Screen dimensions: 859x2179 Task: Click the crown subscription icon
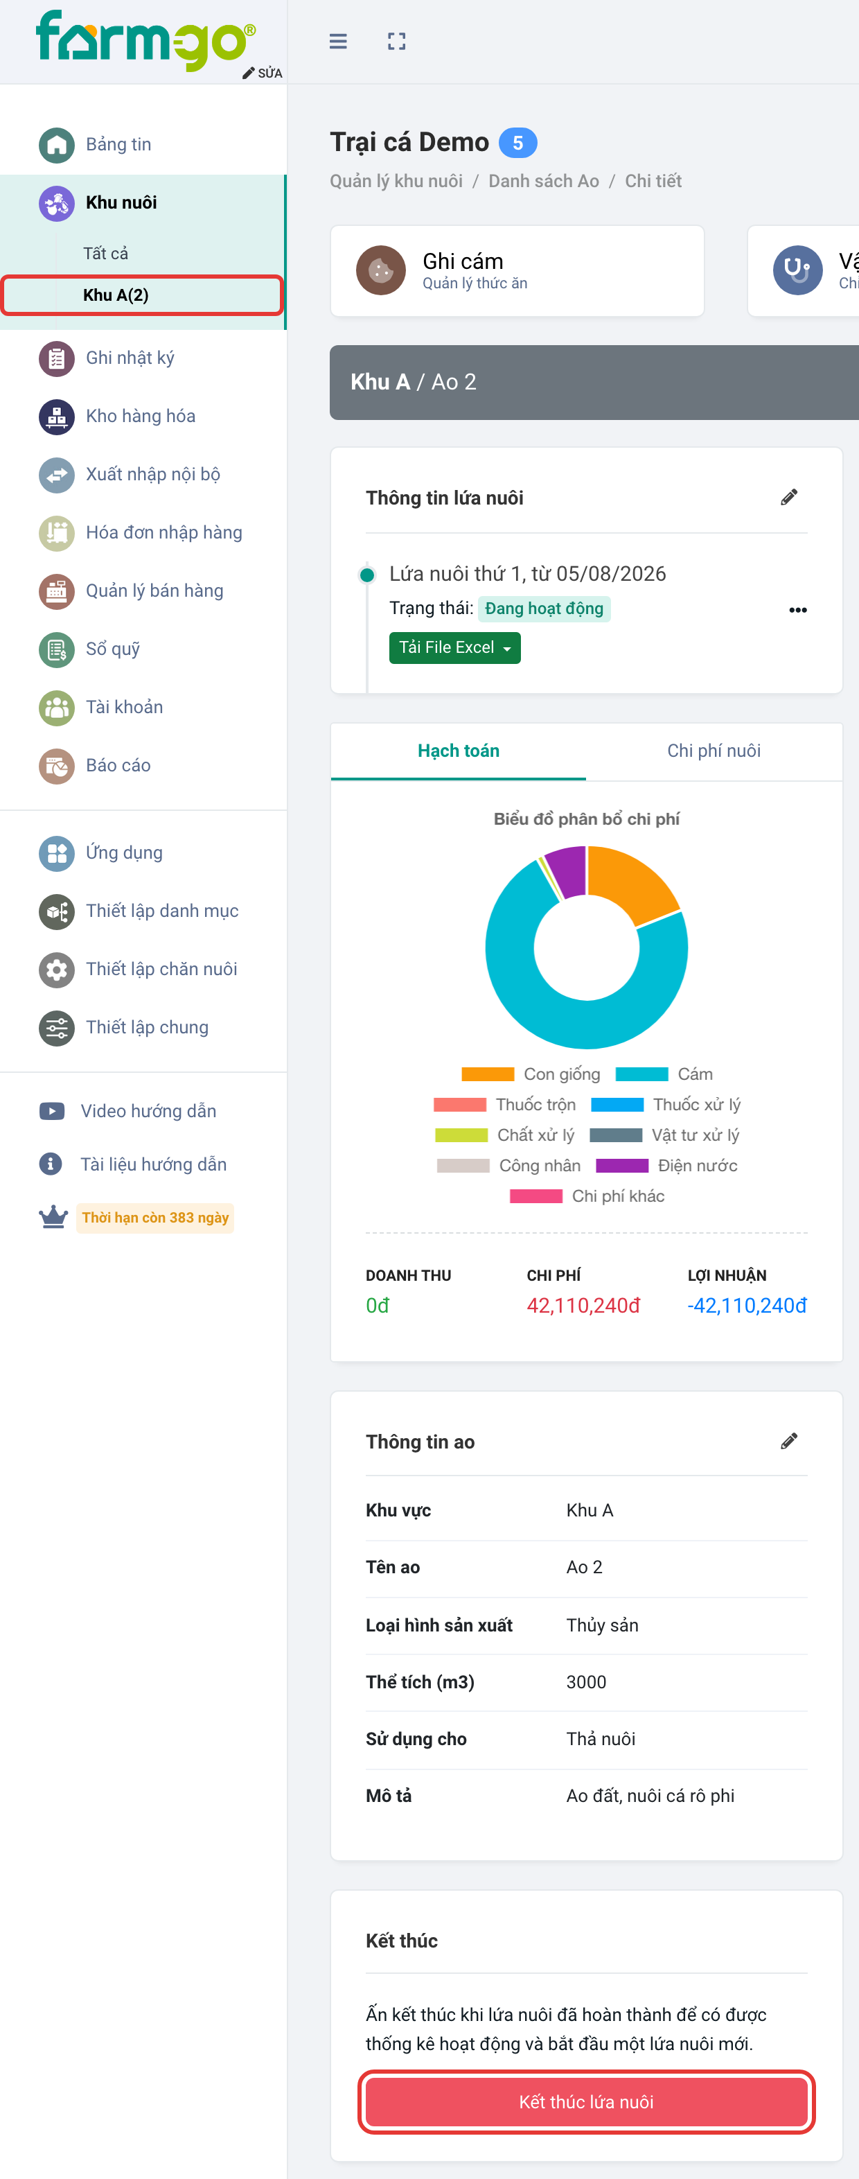tap(53, 1217)
